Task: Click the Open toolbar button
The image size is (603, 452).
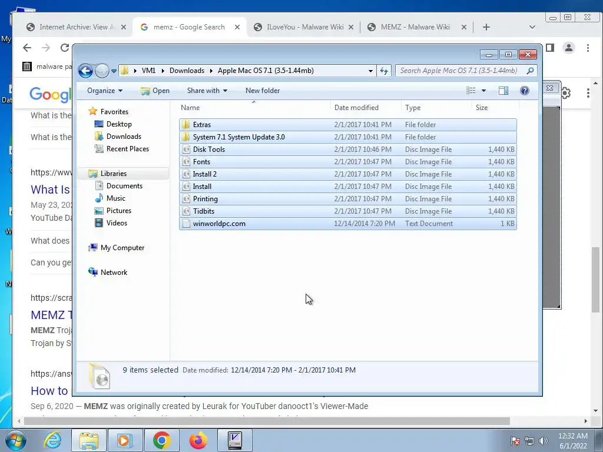Action: (x=155, y=91)
